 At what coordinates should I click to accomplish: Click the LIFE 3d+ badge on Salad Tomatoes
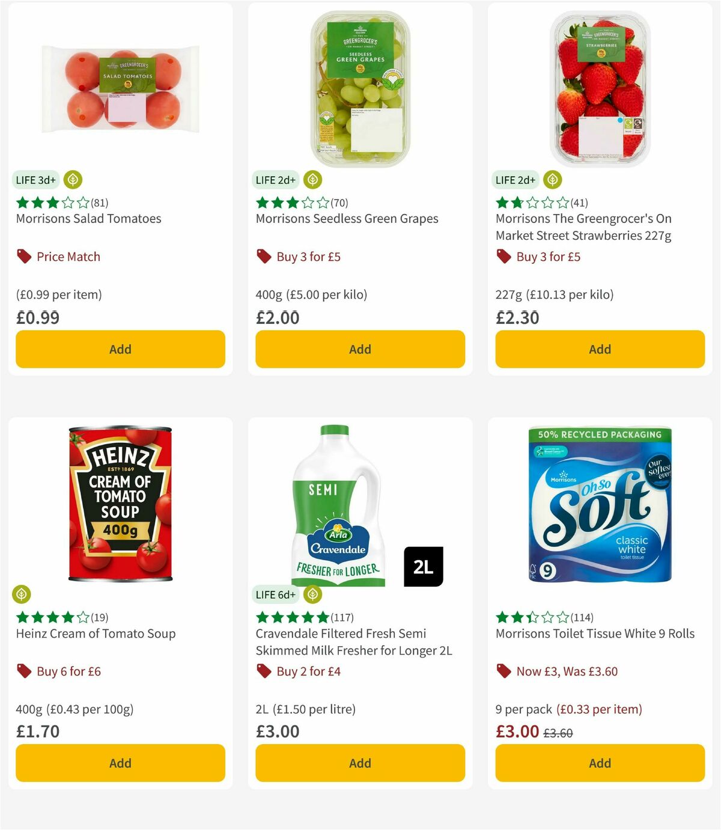(35, 179)
